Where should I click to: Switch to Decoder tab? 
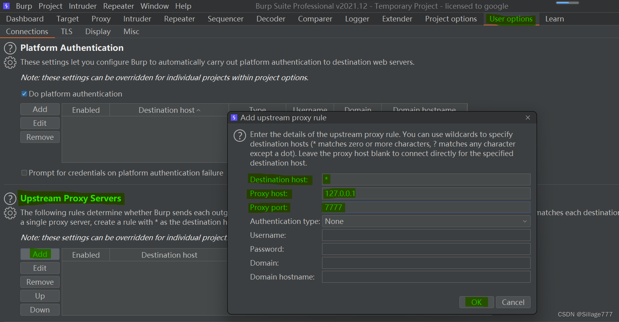click(271, 19)
